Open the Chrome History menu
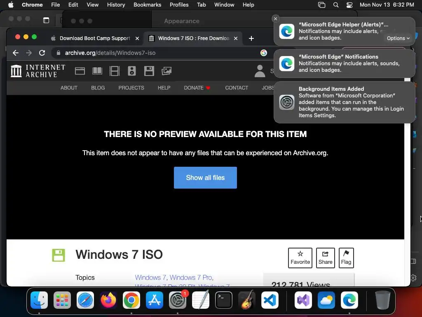The height and width of the screenshot is (317, 422). coord(116,5)
